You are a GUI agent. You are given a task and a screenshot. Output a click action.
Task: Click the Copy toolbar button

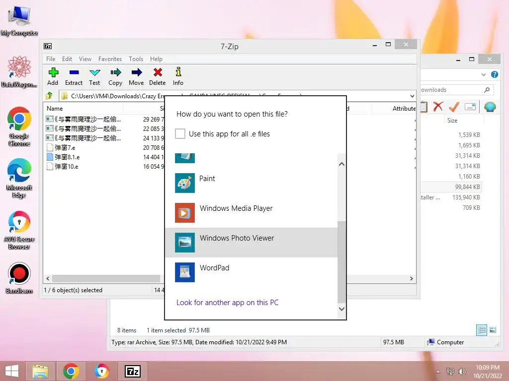(115, 77)
